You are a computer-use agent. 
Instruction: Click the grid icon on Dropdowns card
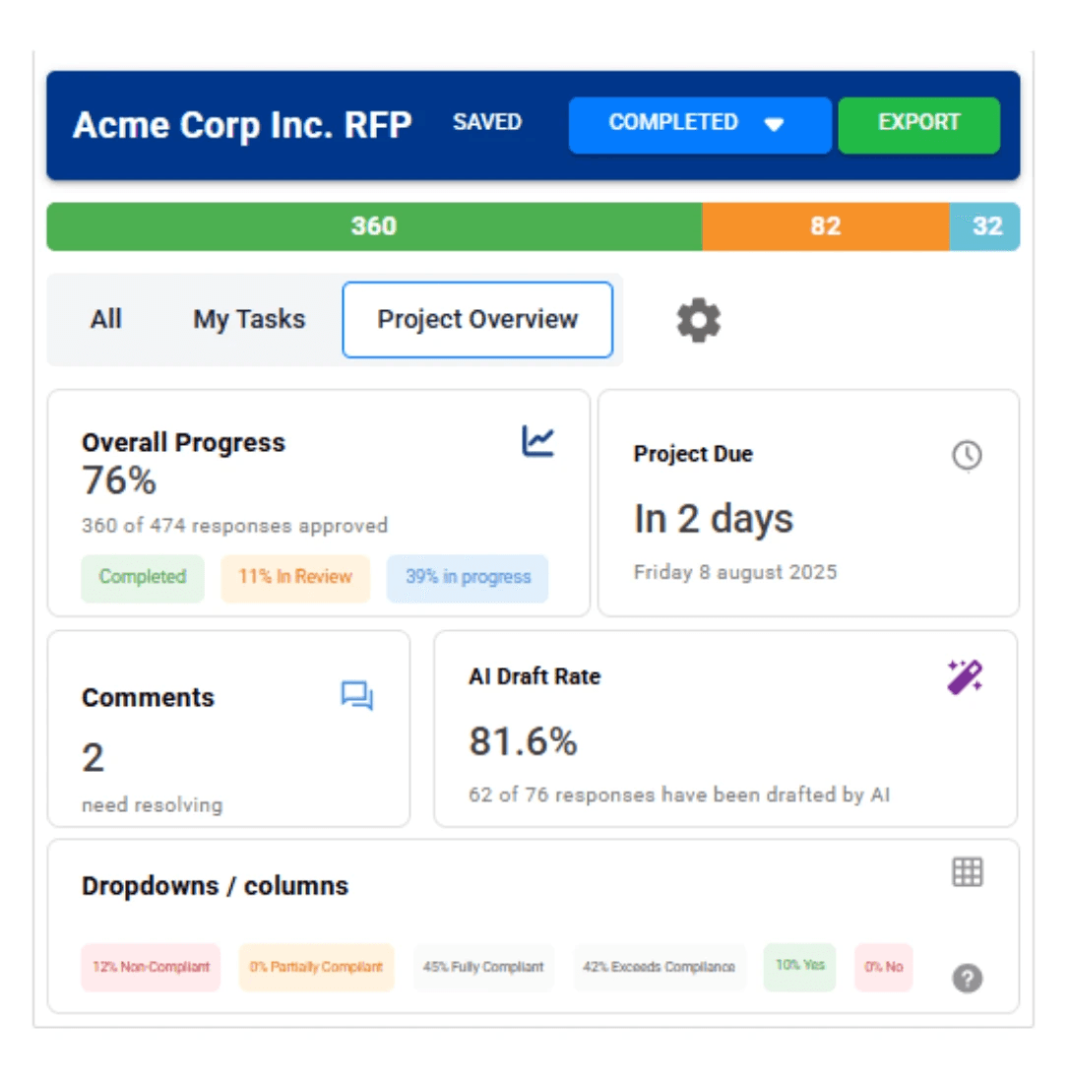click(967, 870)
